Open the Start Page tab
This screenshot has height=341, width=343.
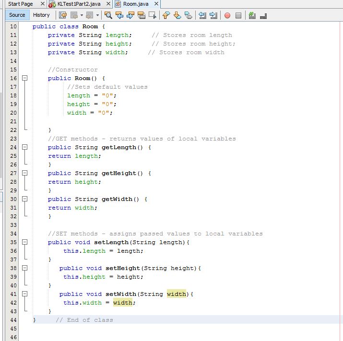(20, 4)
